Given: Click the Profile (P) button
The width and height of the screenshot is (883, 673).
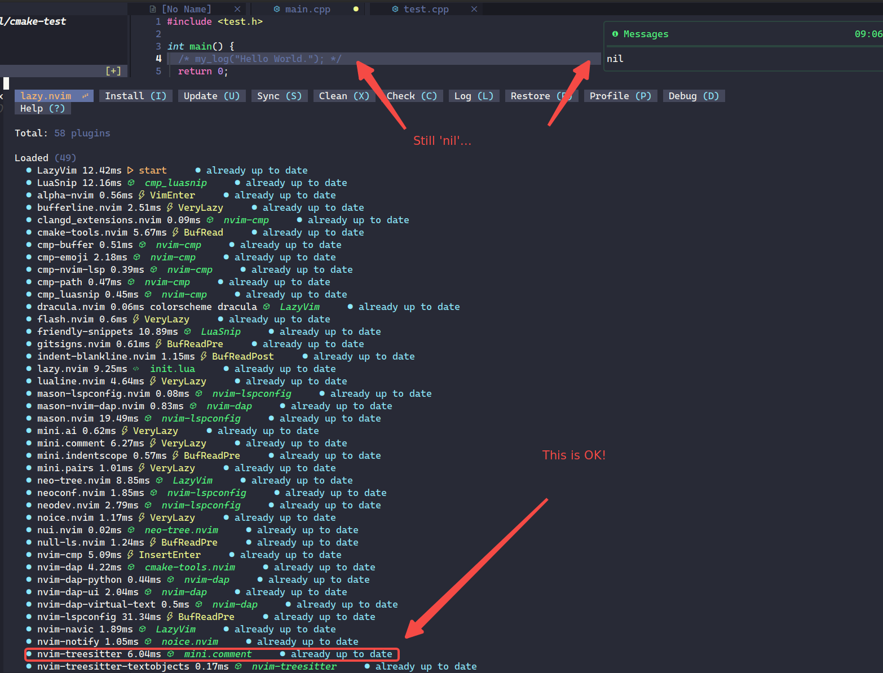Looking at the screenshot, I should point(620,95).
